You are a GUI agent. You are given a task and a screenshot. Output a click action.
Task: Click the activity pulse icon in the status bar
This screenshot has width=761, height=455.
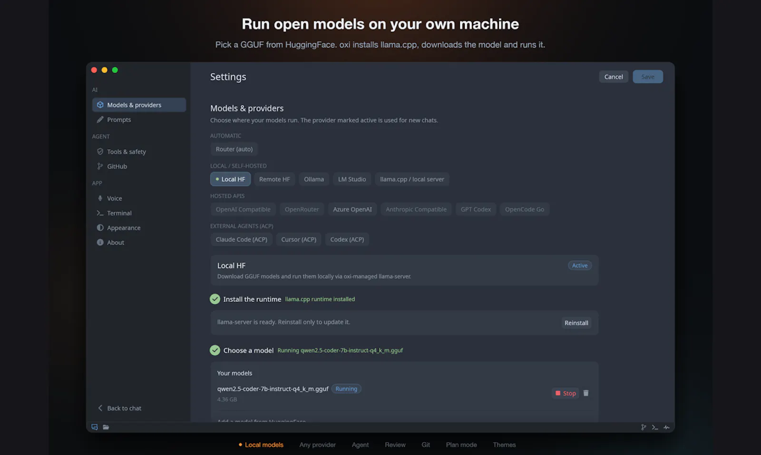tap(666, 427)
